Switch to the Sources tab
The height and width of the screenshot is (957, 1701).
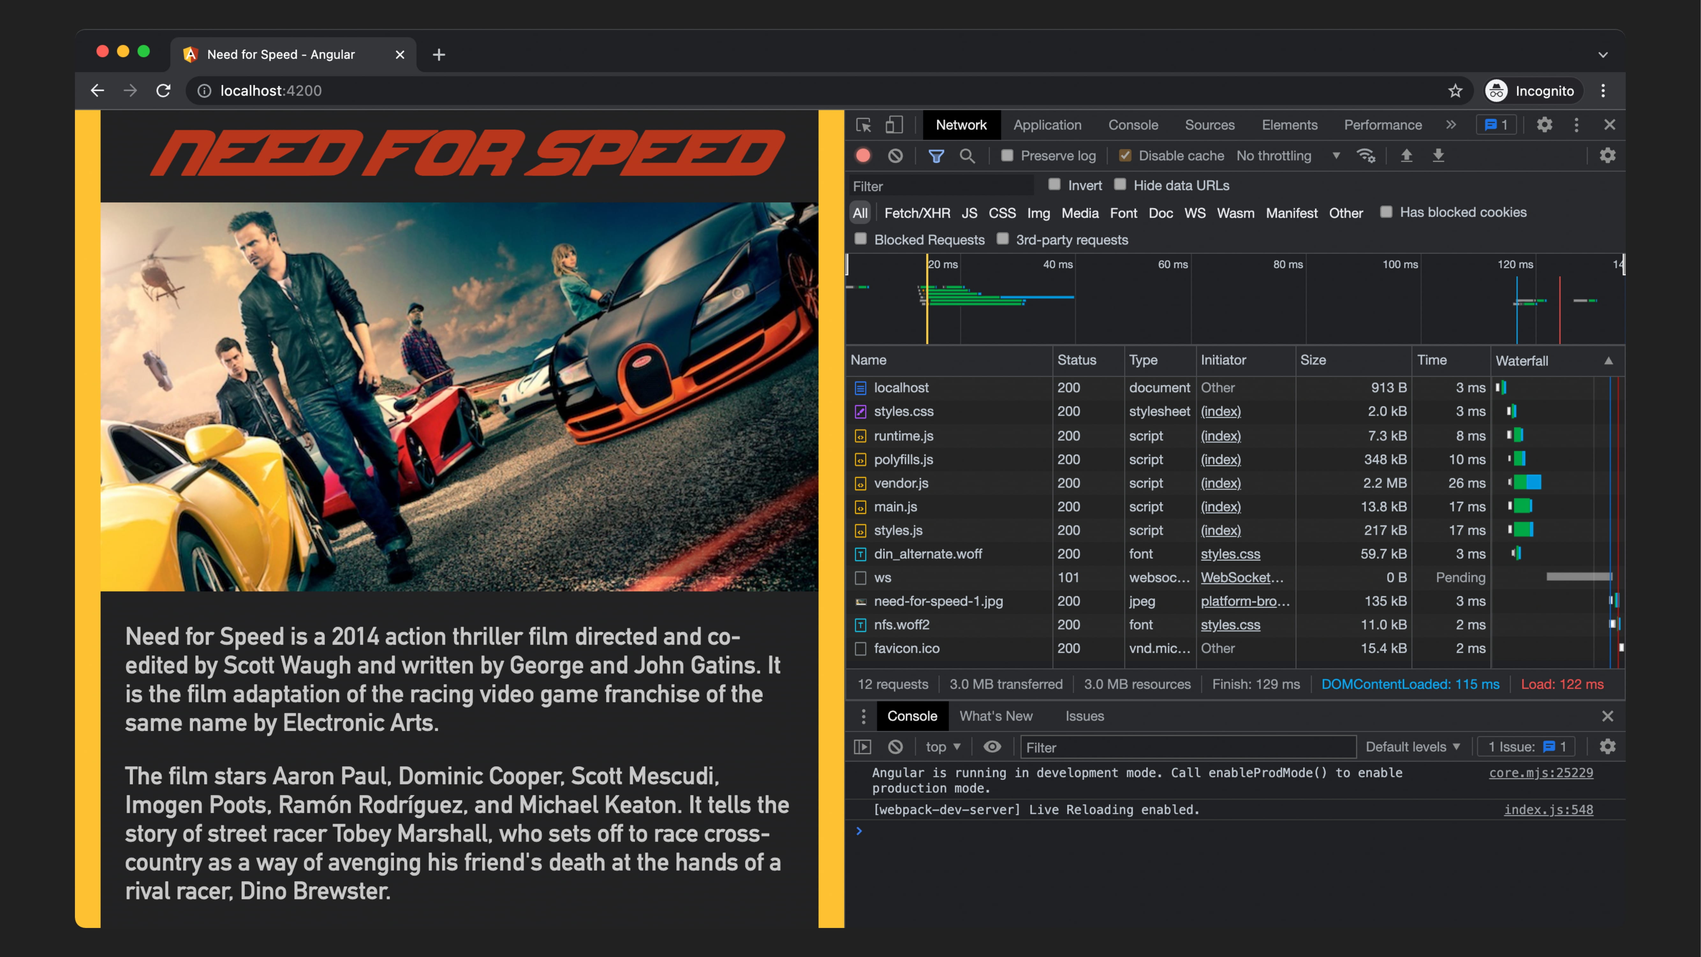click(x=1210, y=125)
